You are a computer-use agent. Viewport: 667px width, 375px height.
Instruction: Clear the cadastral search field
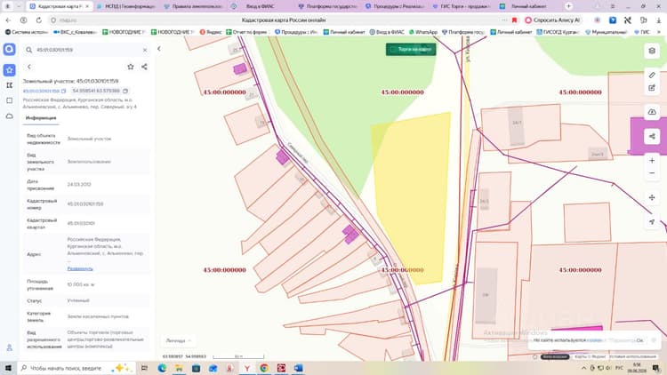145,50
